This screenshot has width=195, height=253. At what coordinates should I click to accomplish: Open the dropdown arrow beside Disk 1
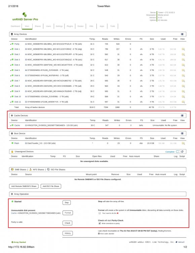[x=11, y=49]
